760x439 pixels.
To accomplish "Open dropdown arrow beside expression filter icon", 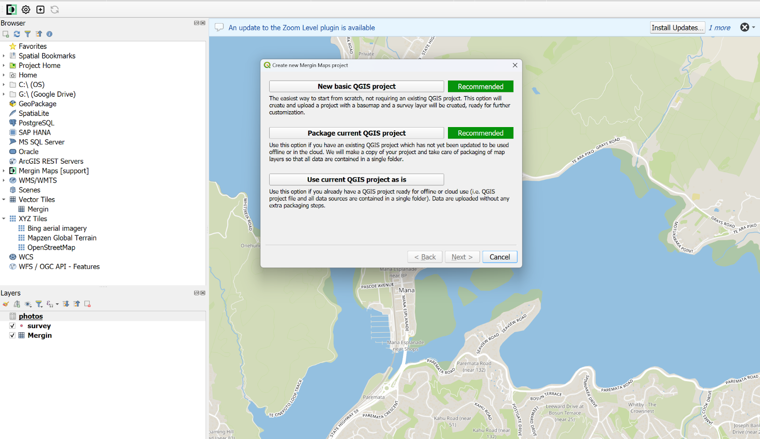I will (x=57, y=304).
